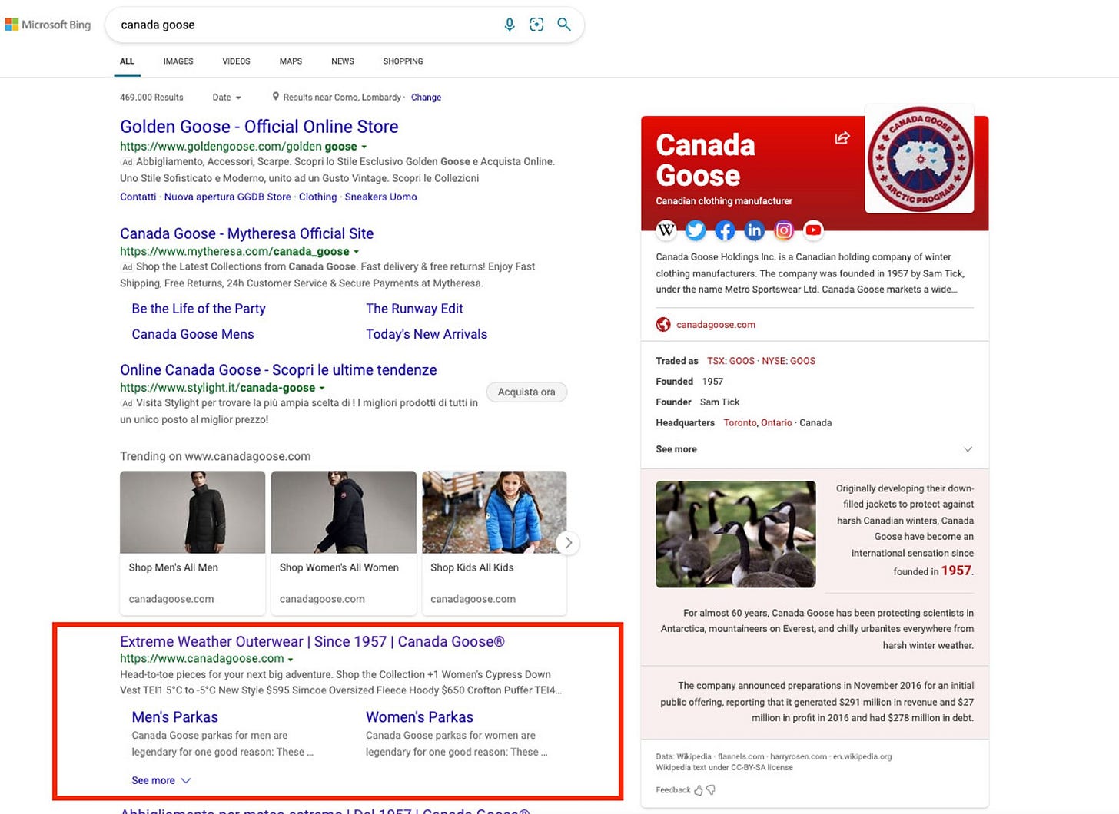
Task: Click the Contatti sitelink
Action: tap(138, 197)
